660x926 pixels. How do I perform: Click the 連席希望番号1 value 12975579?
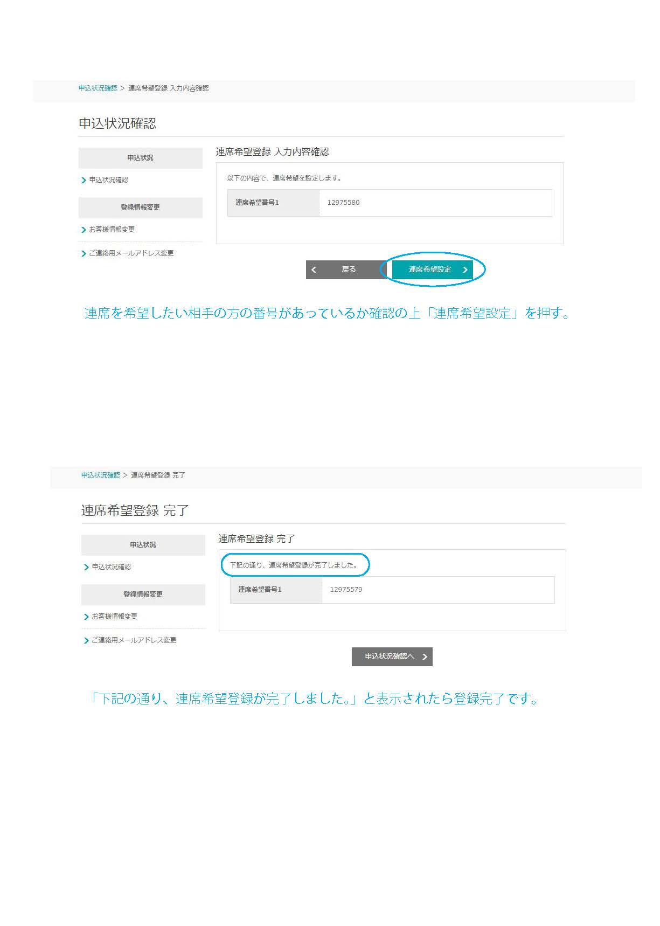(346, 590)
